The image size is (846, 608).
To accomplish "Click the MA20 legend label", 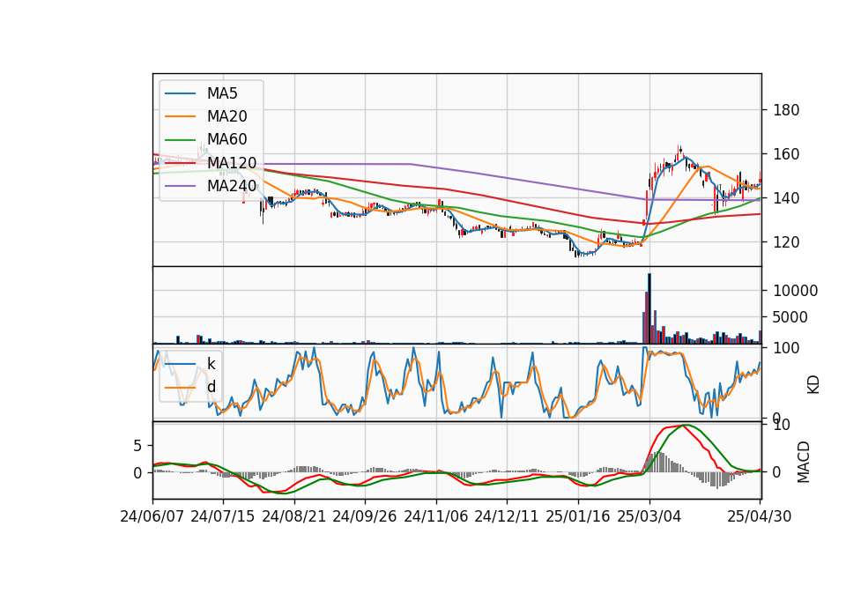I will (x=226, y=116).
